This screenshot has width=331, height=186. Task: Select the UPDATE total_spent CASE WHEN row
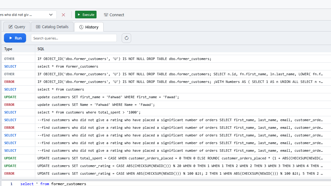click(166, 158)
